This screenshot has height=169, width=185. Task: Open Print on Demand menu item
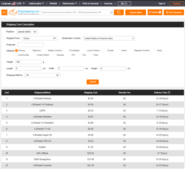(x=90, y=3)
